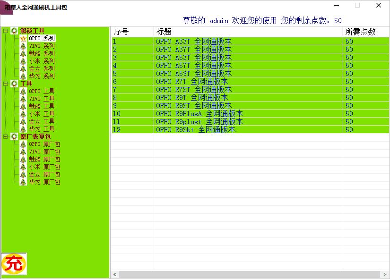The height and width of the screenshot is (279, 390).
Task: Click the 充 recharge button
Action: [14, 264]
